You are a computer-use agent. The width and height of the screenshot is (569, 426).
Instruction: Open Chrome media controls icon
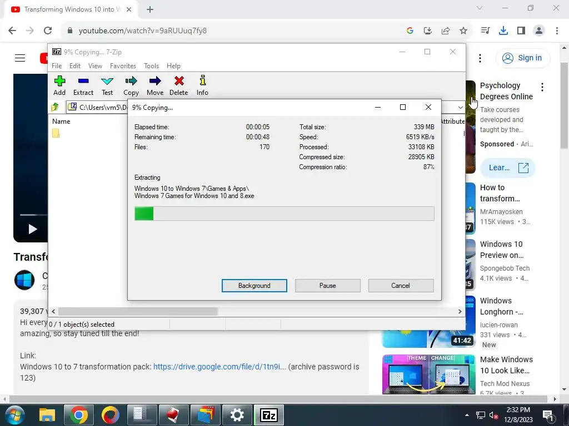point(485,31)
